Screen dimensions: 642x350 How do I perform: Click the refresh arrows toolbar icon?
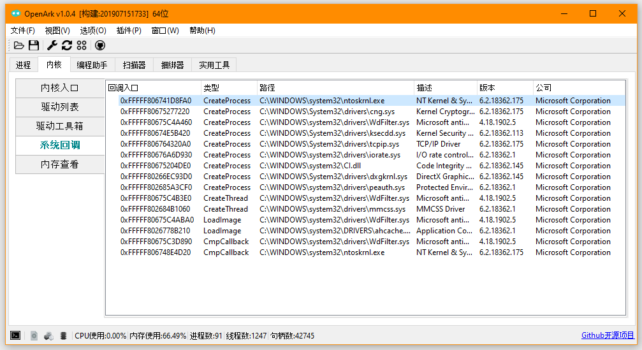point(66,45)
